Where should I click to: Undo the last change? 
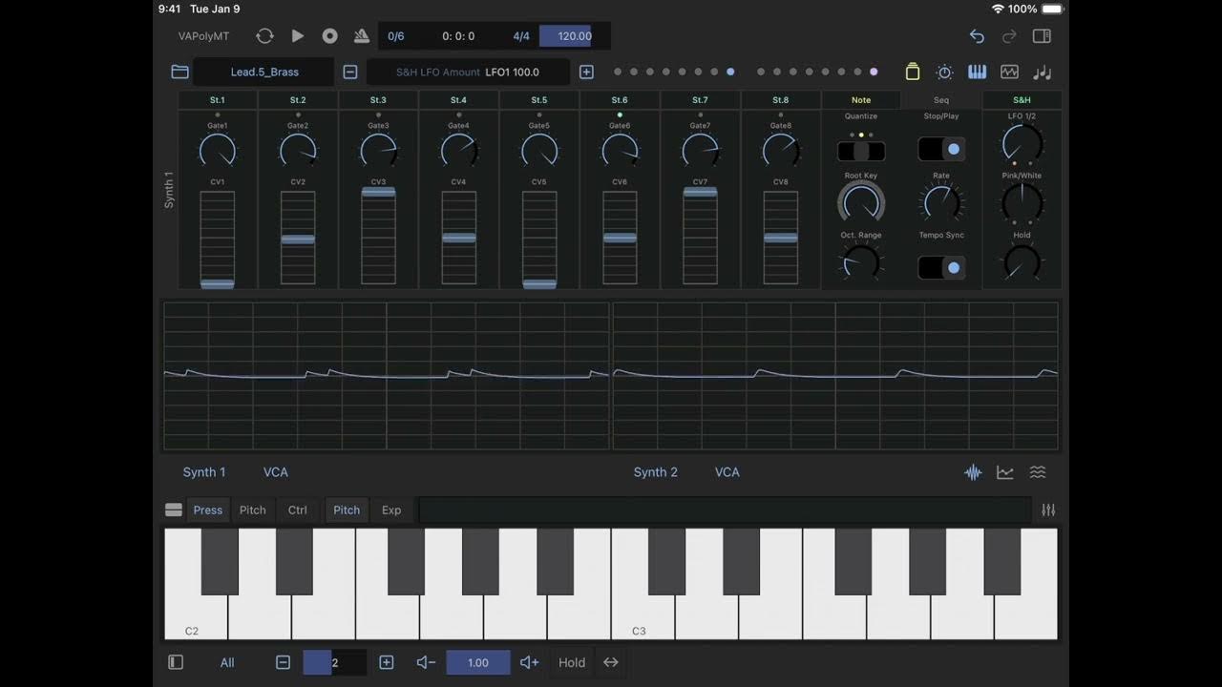coord(977,36)
